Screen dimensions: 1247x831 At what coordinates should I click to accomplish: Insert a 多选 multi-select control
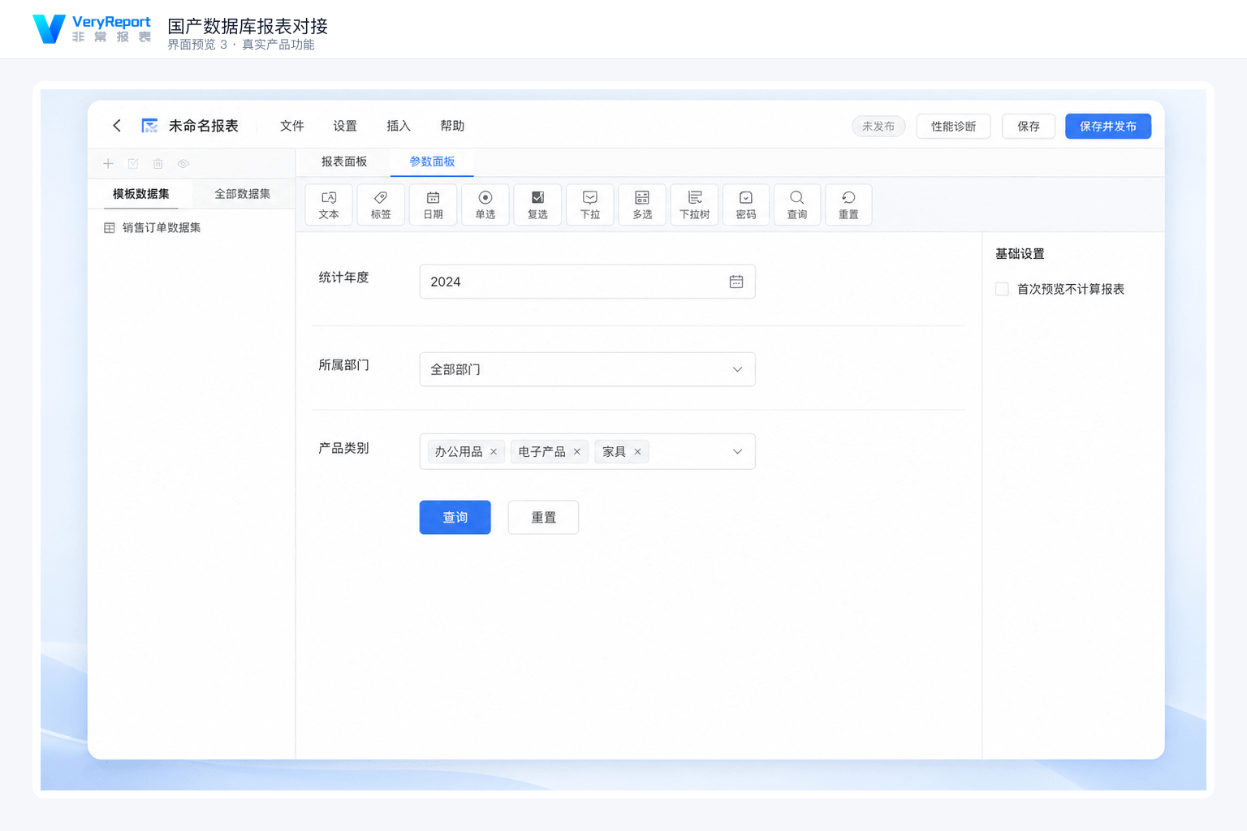[x=642, y=205]
